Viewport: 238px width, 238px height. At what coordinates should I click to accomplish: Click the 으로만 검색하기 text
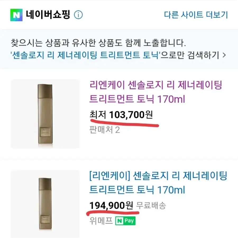coord(190,55)
